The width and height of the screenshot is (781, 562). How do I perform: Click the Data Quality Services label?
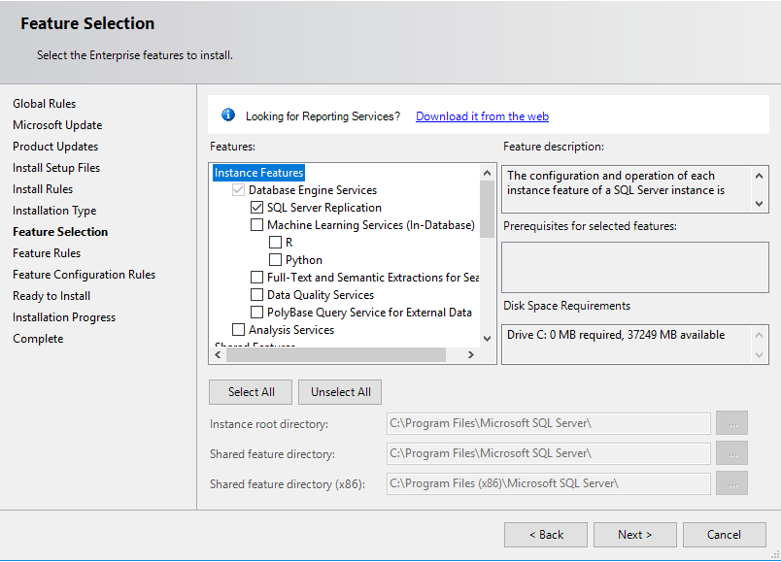click(321, 295)
